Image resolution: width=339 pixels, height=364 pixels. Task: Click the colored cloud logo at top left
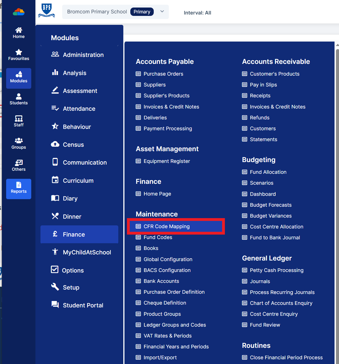[x=18, y=12]
